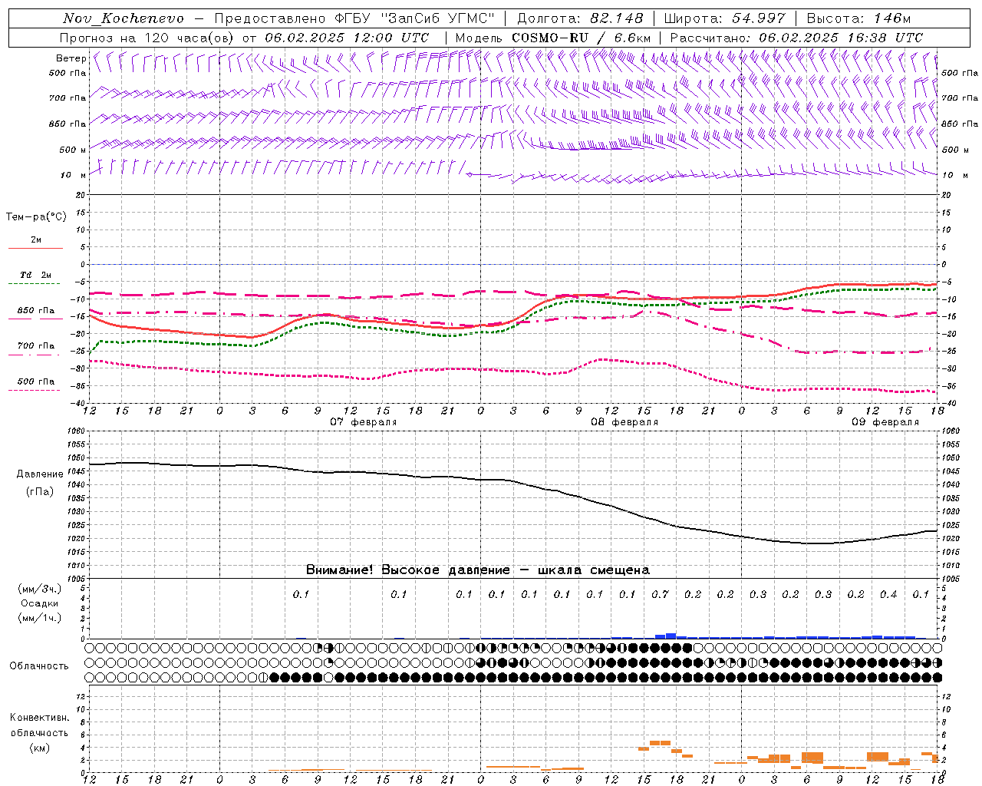Click the '700 гПа' temperature legend entry
The image size is (982, 786).
coord(36,346)
